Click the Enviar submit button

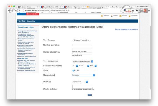pyautogui.click(x=90, y=95)
